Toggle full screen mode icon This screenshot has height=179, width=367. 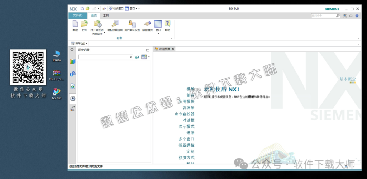[344, 15]
